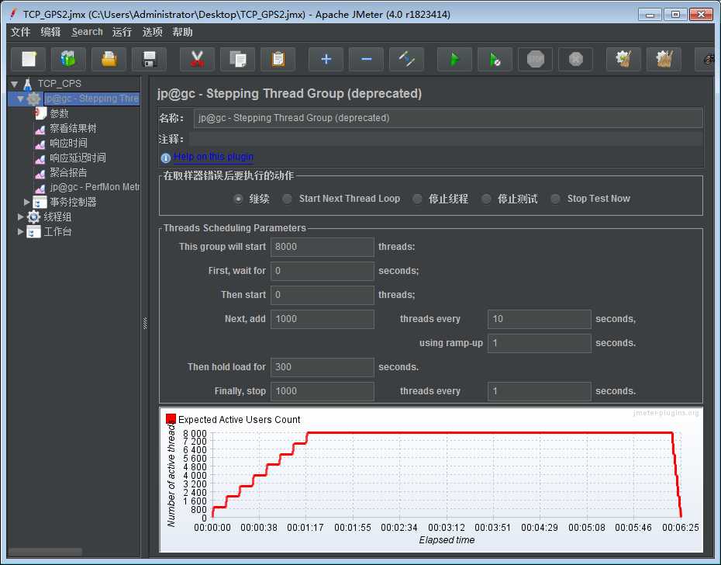Screen dimensions: 721x565
Task: Clear results with the broom icon
Action: [624, 59]
